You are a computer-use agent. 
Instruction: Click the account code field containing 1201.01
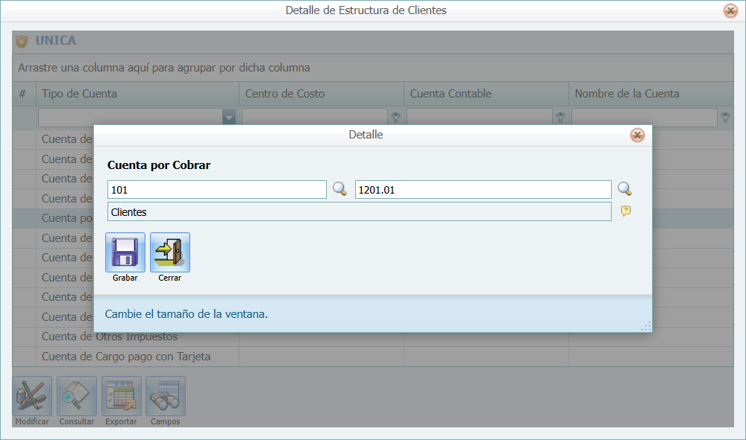click(483, 189)
